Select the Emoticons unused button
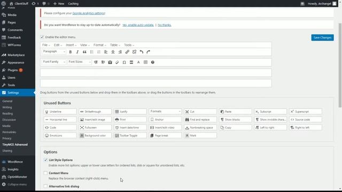Screen dimensions: 342x192 tap(60, 135)
